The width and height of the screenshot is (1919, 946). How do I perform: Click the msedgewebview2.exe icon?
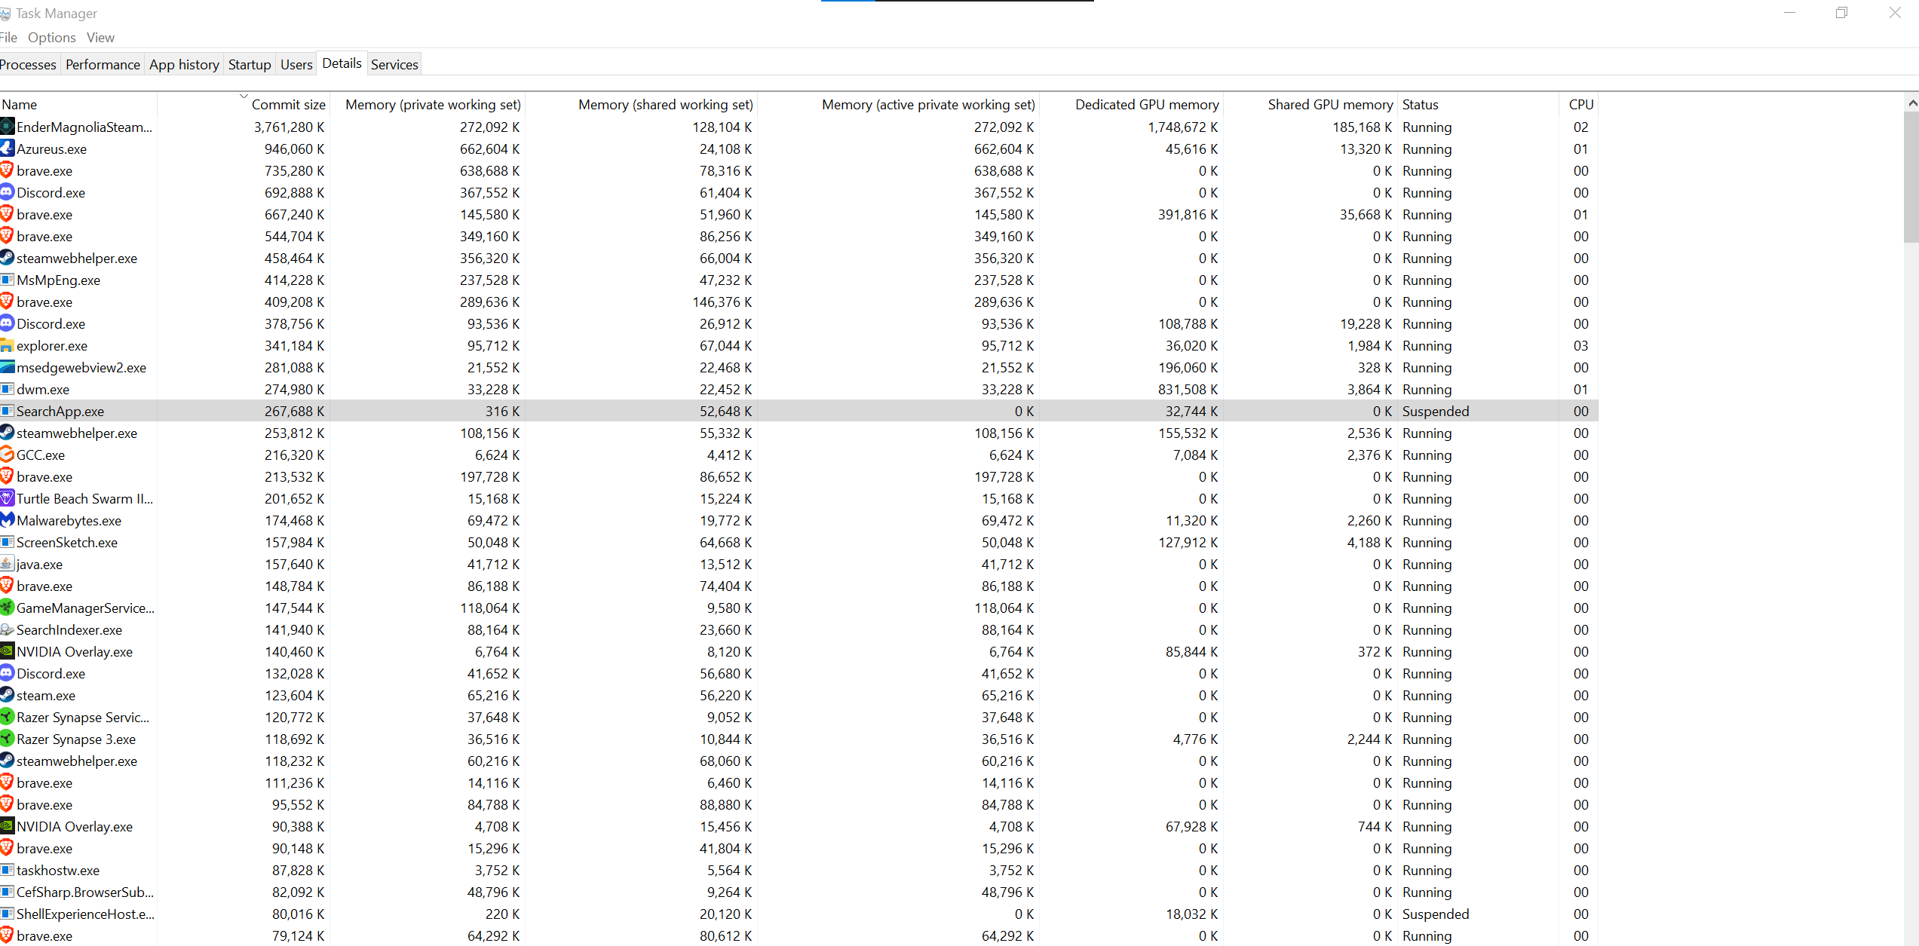[x=8, y=367]
